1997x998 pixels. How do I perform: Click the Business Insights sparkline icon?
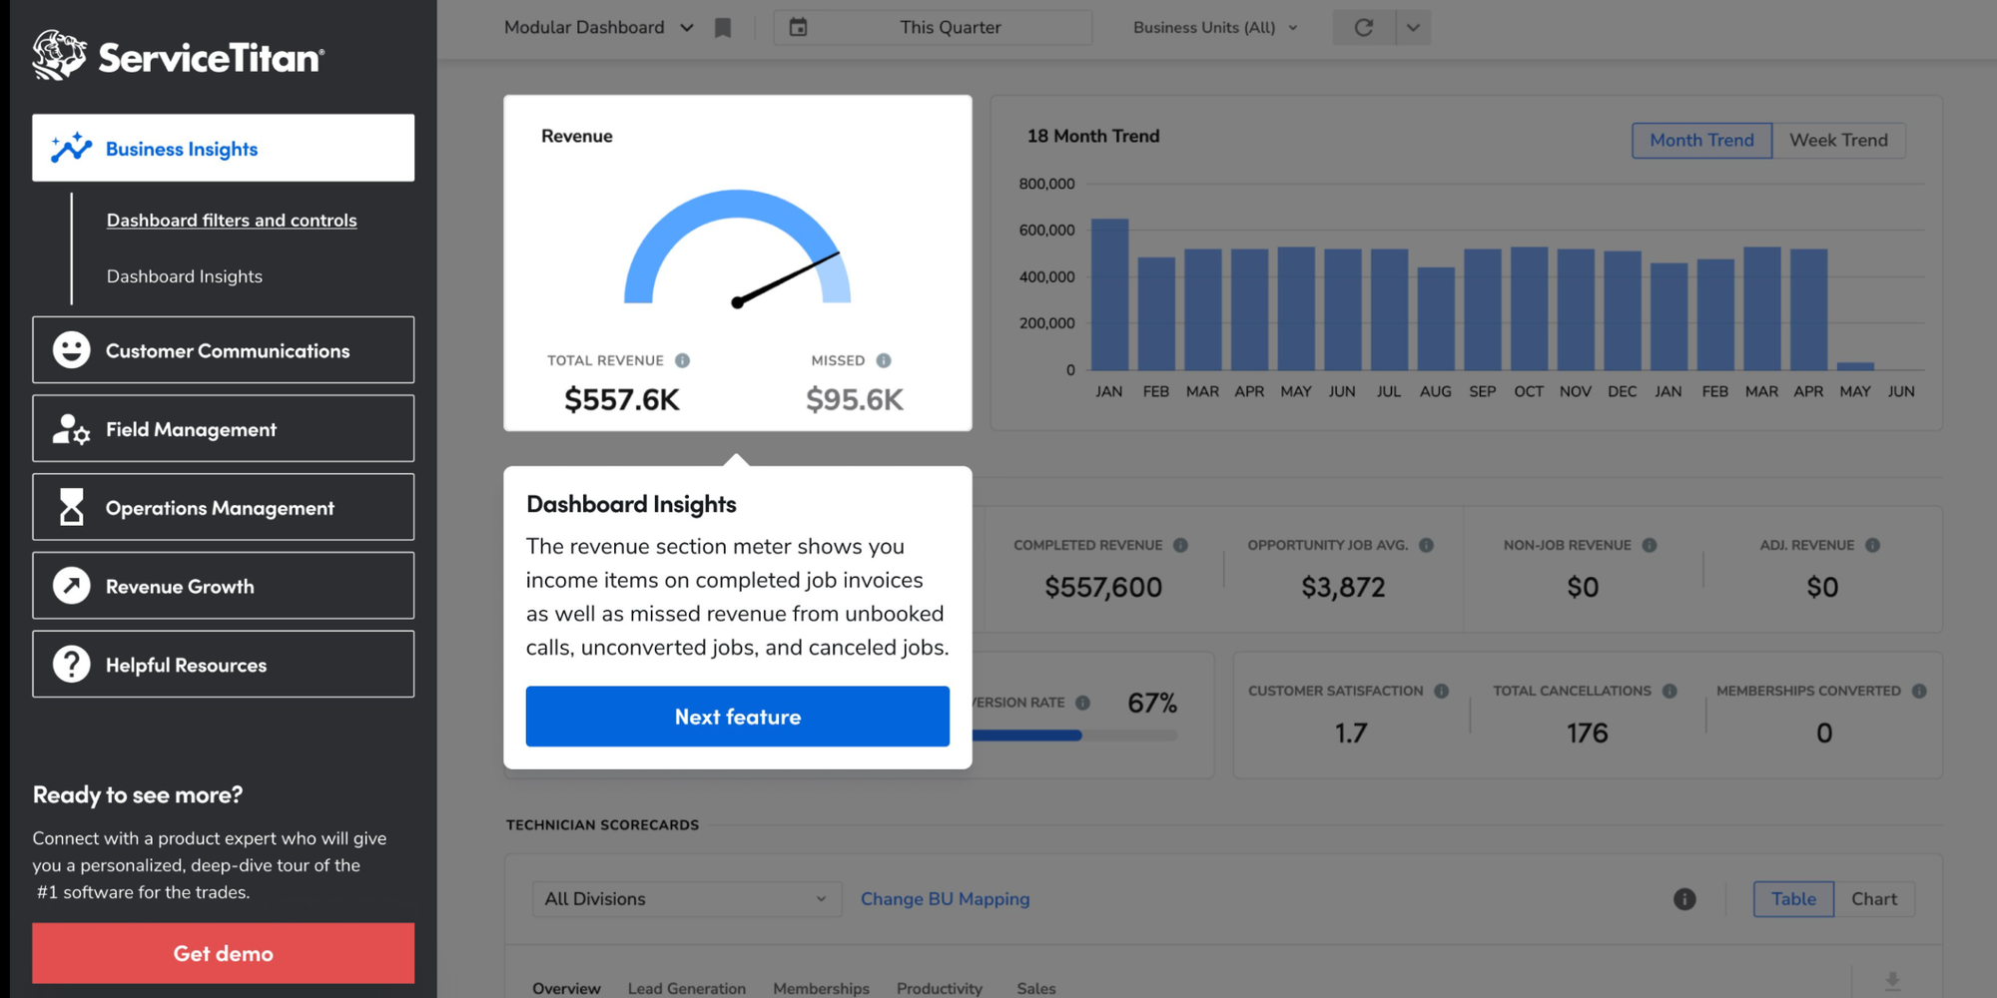pyautogui.click(x=71, y=148)
